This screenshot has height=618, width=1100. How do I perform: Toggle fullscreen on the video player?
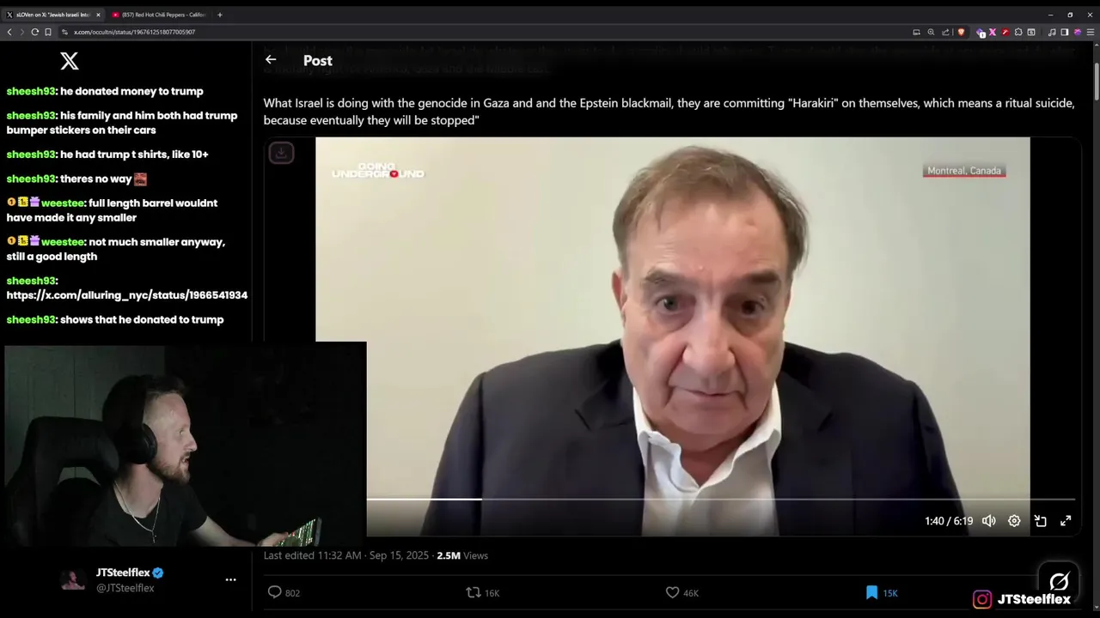click(1066, 521)
